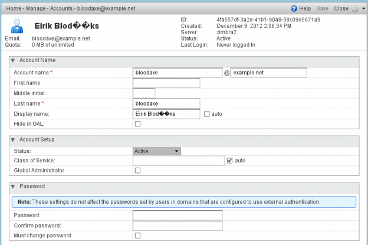Click the 0 MB of unlimited quota text
Screen dimensions: 368x245
point(53,45)
